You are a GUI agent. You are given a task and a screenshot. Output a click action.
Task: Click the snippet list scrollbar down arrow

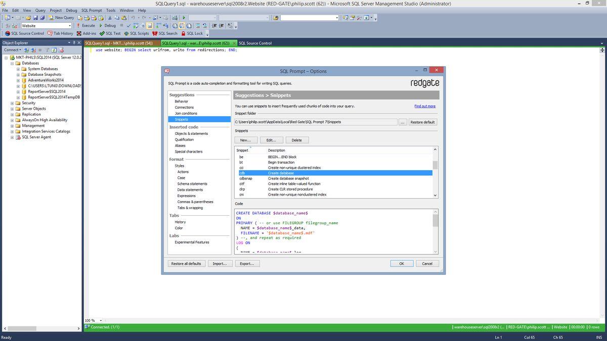[x=435, y=195]
